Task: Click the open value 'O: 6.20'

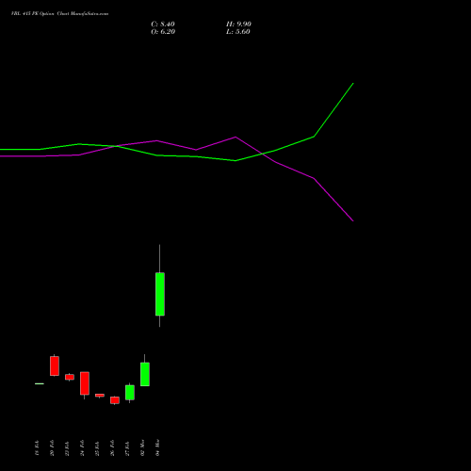Action: point(163,32)
